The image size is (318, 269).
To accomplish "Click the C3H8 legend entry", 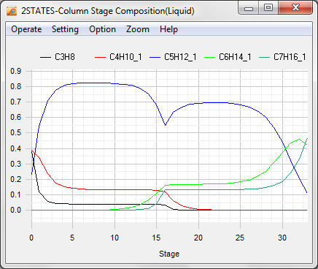I will (x=58, y=57).
